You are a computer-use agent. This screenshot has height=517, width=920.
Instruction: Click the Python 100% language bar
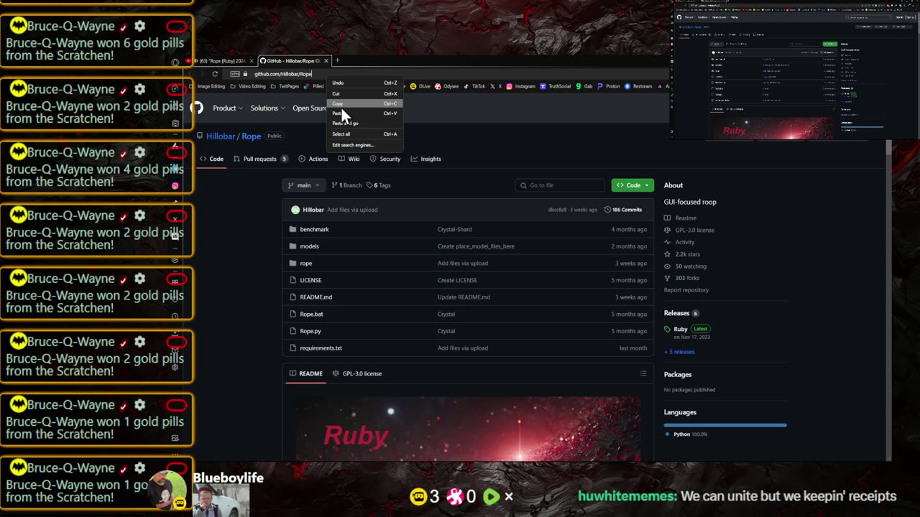pos(725,425)
